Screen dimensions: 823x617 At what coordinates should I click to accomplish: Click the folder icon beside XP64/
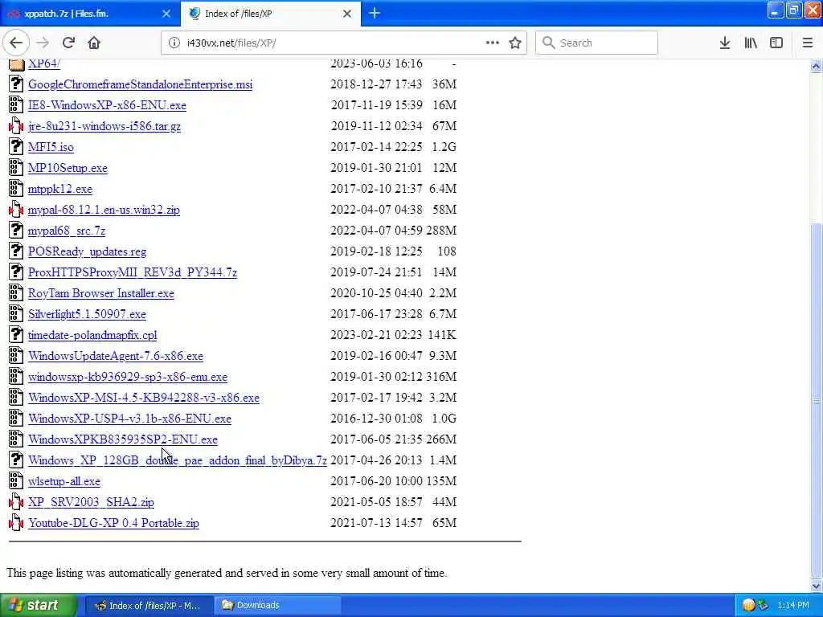click(16, 64)
